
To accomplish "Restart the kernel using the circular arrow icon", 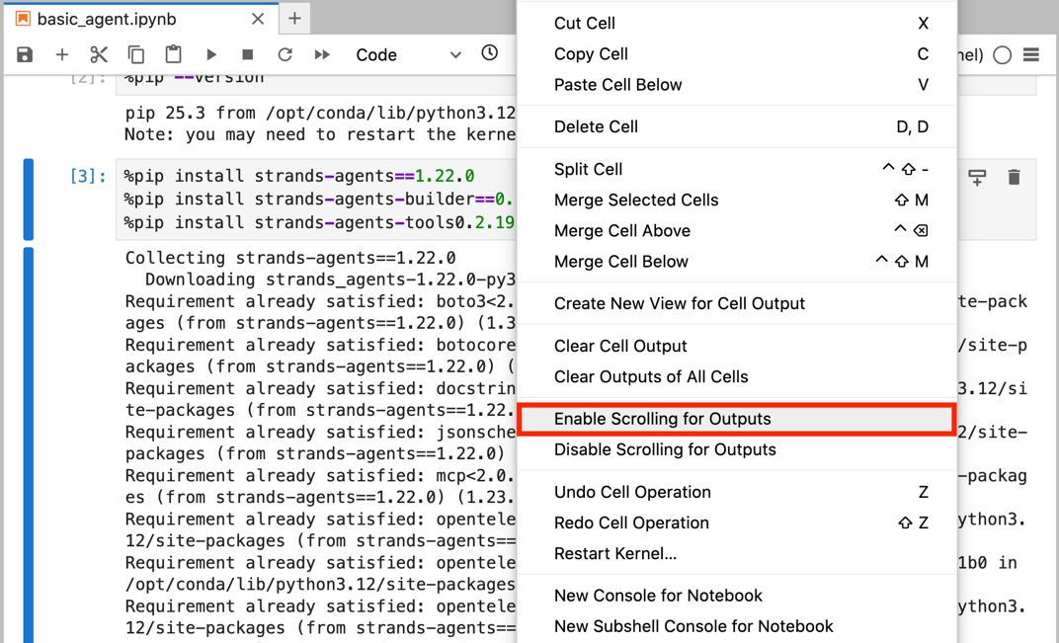I will pyautogui.click(x=285, y=54).
